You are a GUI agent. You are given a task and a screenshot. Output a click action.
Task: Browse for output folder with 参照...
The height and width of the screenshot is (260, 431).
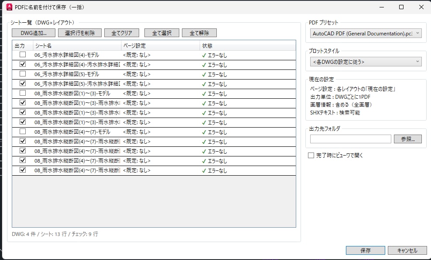pyautogui.click(x=408, y=139)
